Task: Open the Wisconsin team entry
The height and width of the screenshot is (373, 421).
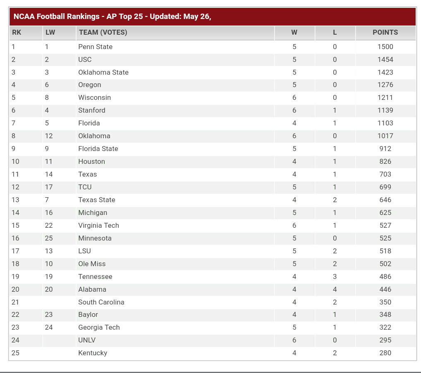Action: [95, 97]
